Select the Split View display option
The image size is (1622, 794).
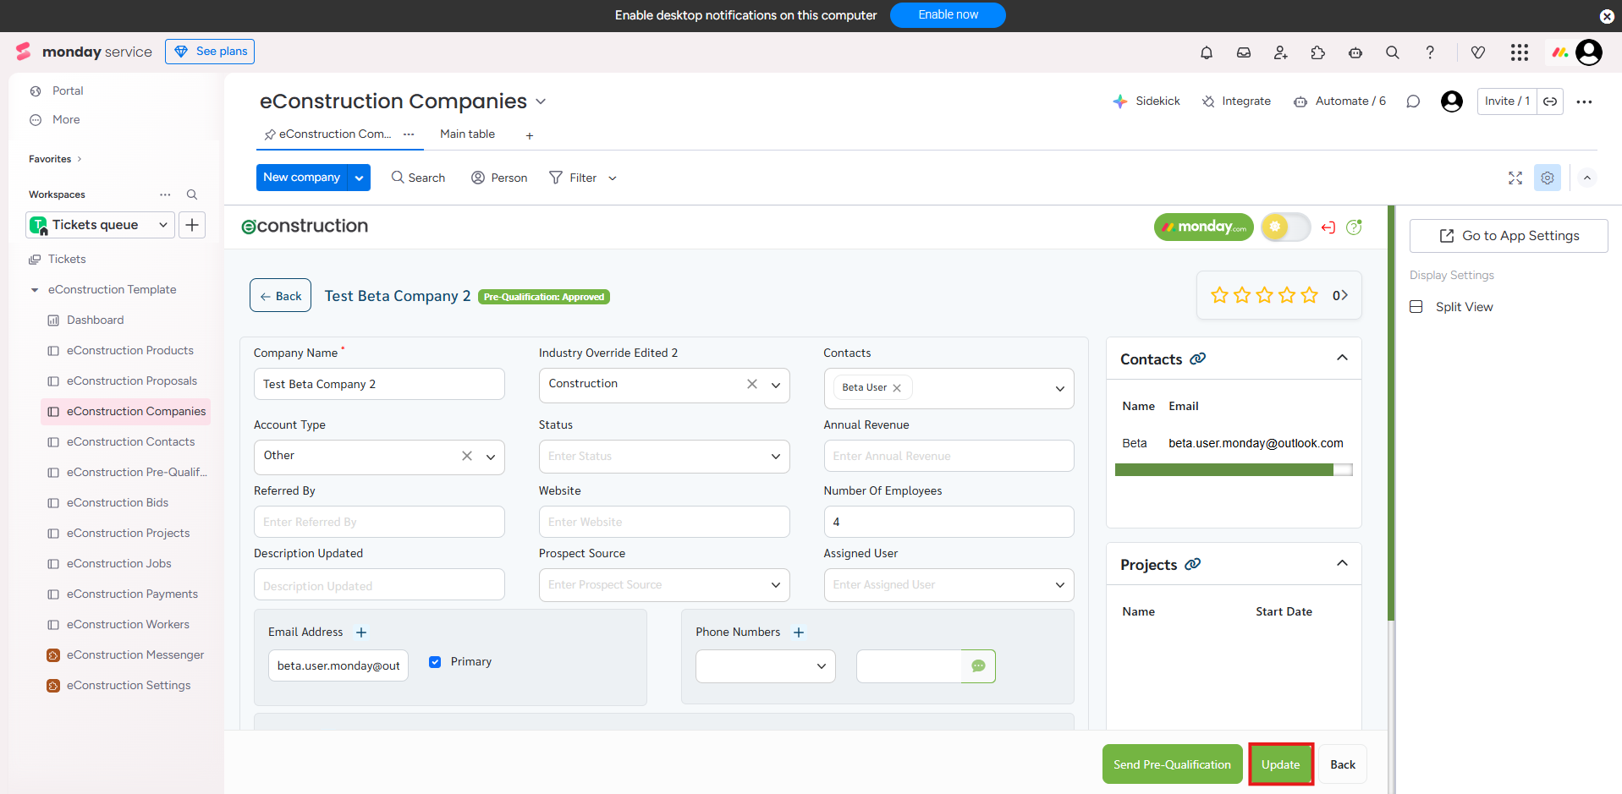pyautogui.click(x=1463, y=307)
